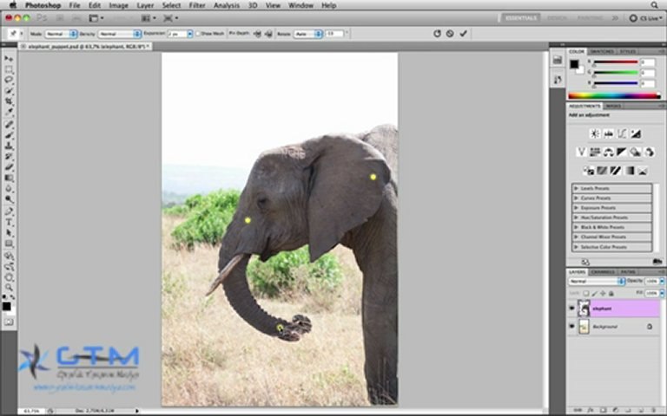
Task: Click the Curves adjustment icon
Action: pos(622,133)
